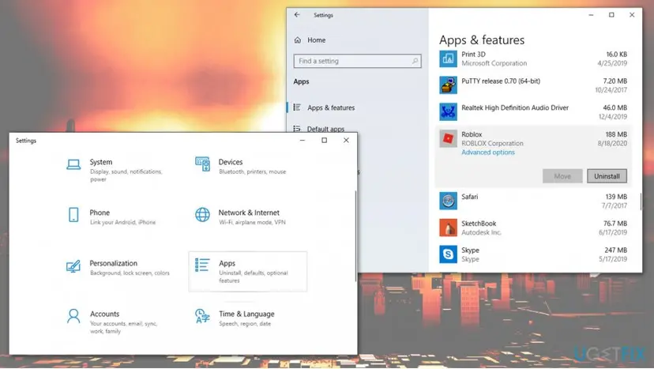The height and width of the screenshot is (369, 654).
Task: Click the Safari compass icon
Action: (x=448, y=201)
